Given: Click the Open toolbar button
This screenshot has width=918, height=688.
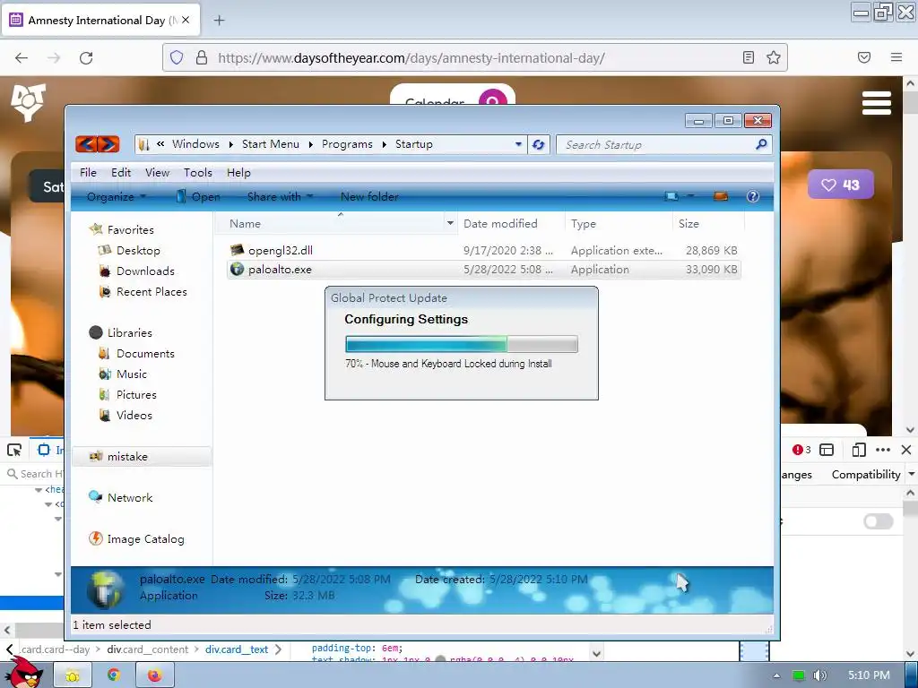Looking at the screenshot, I should [198, 196].
